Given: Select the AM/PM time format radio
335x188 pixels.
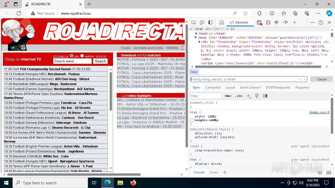Looking at the screenshot, I should coord(82,56).
